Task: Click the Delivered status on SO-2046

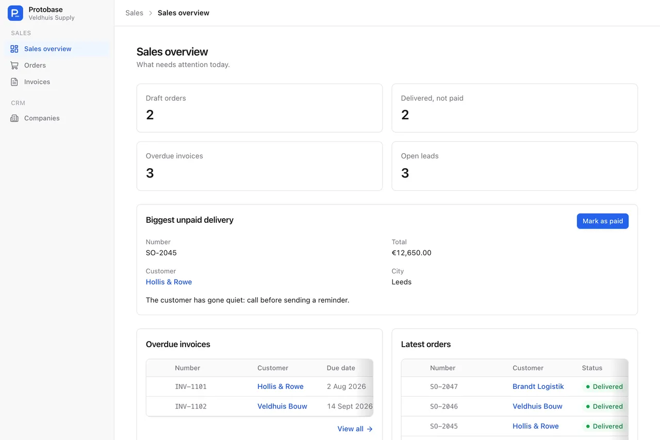Action: (x=604, y=406)
